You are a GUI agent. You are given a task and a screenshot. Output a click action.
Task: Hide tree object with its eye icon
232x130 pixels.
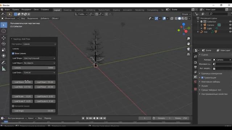(230, 32)
